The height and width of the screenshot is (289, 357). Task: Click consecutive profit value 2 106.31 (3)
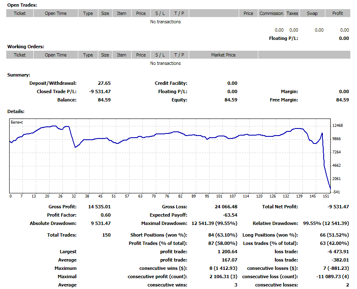tap(224, 277)
